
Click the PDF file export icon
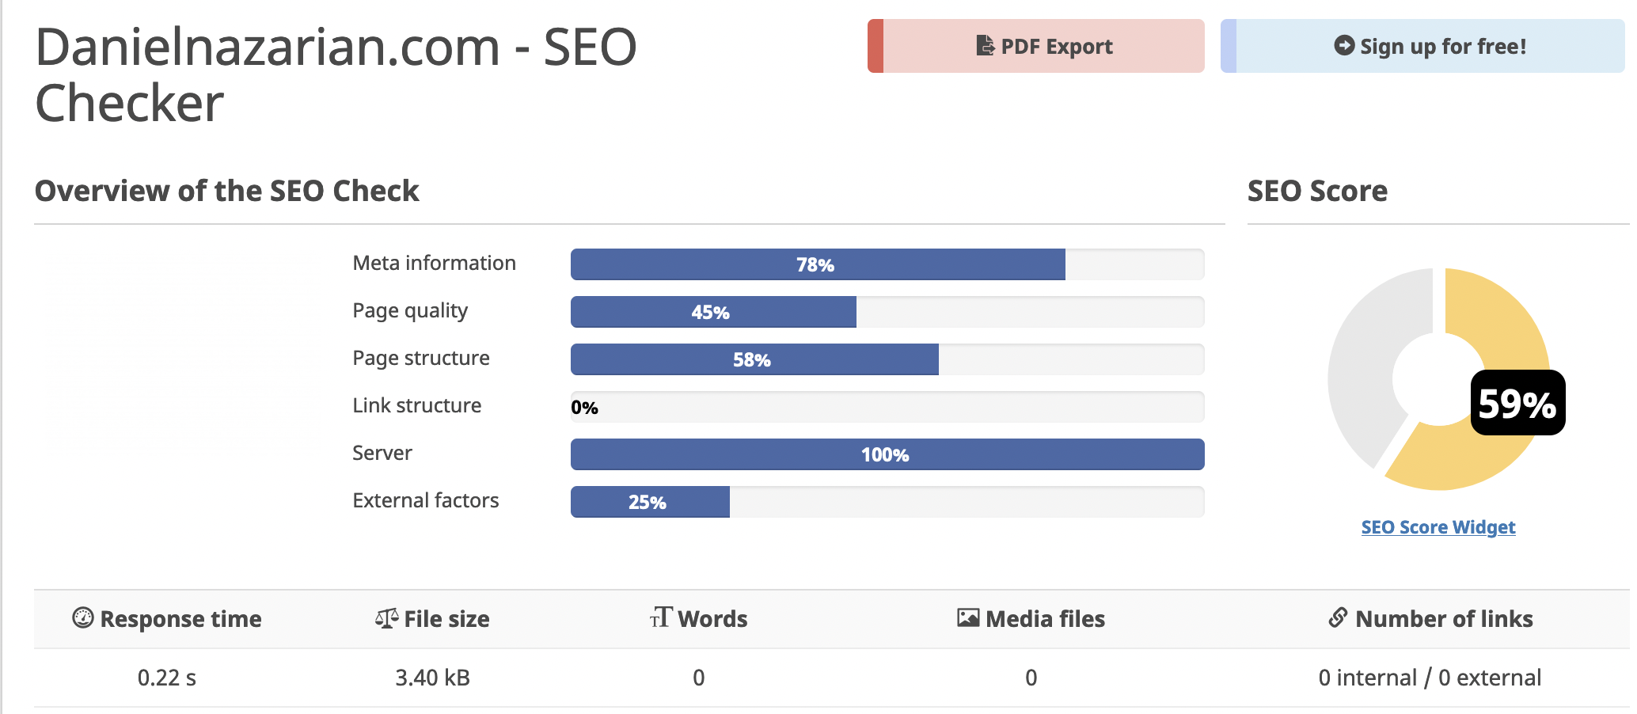click(985, 46)
